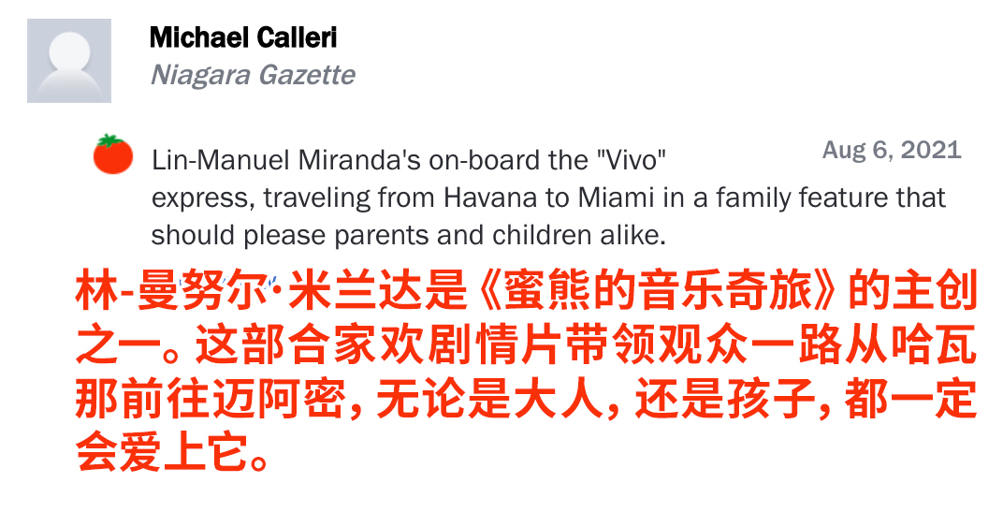
Task: Click 主创 in the first Chinese line
Action: (944, 296)
